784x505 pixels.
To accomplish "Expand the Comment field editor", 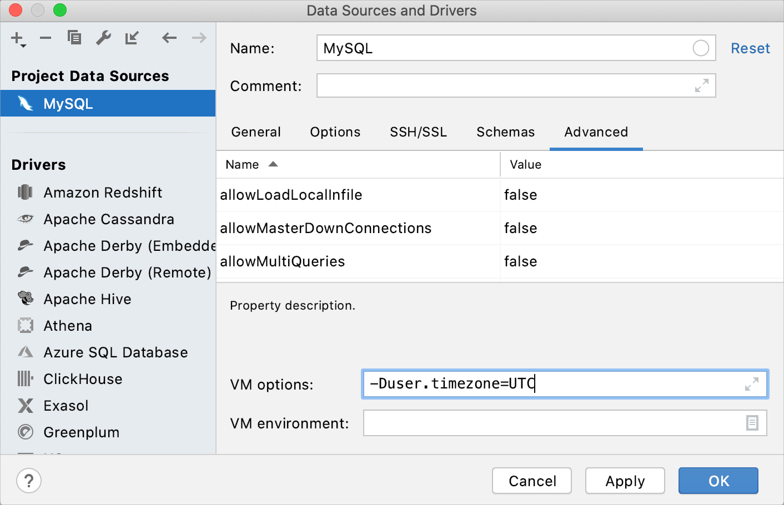I will pyautogui.click(x=702, y=85).
